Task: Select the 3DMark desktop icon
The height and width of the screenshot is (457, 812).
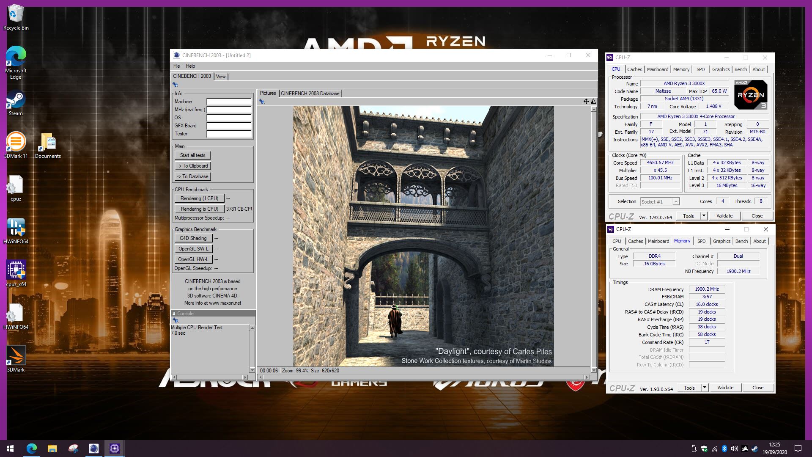Action: click(16, 359)
